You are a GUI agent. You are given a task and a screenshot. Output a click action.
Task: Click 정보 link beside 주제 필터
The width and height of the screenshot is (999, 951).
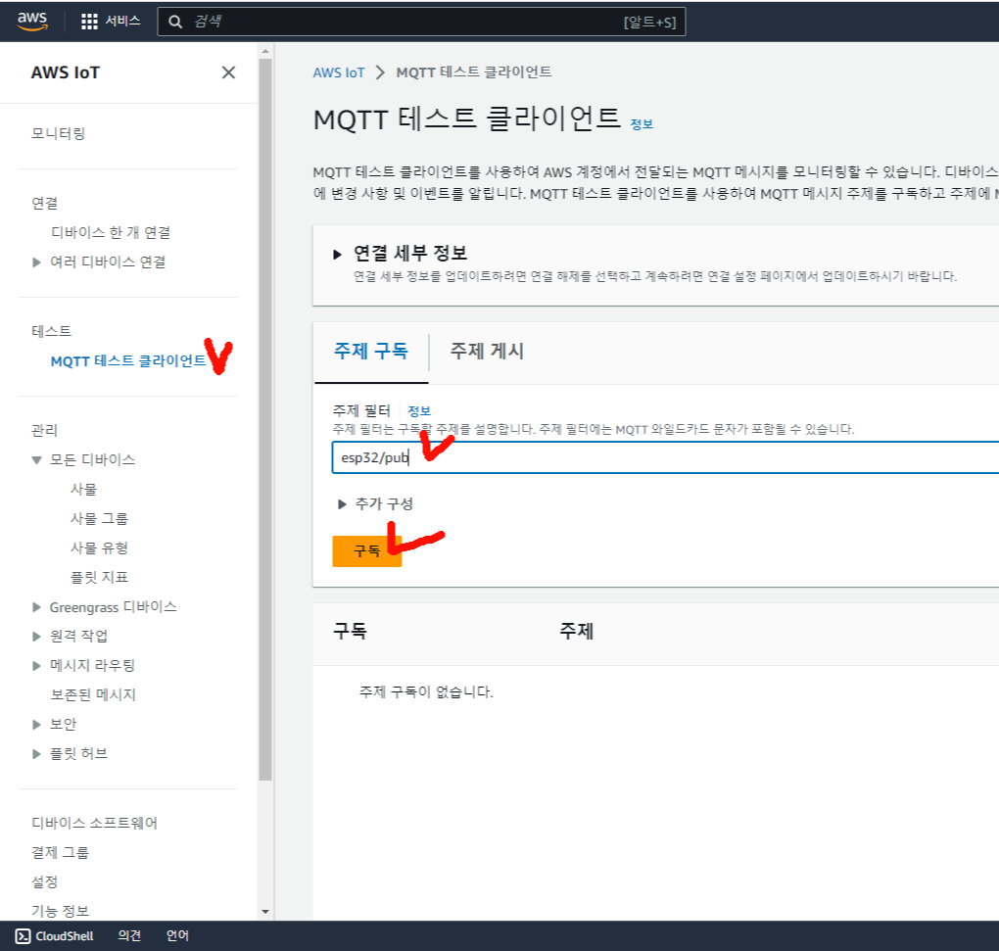tap(419, 410)
